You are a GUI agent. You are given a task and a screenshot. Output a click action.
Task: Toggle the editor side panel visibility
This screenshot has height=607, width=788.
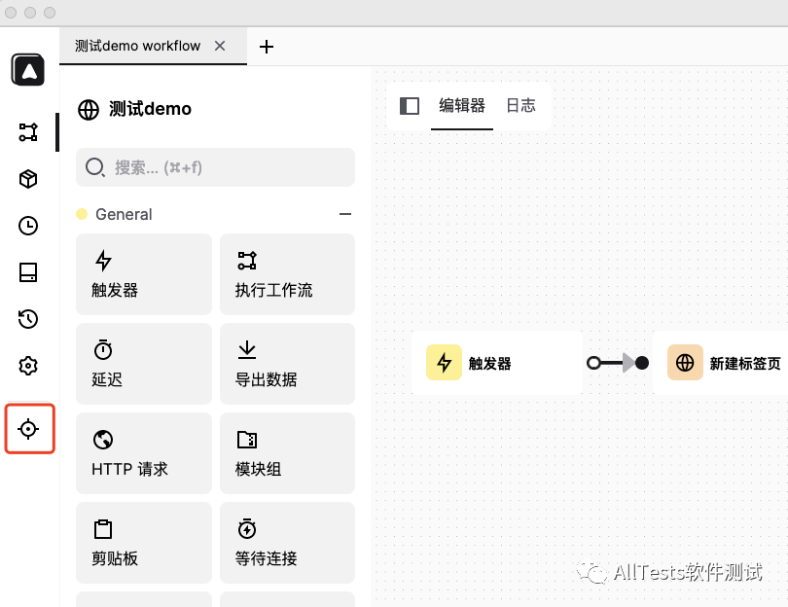coord(410,106)
